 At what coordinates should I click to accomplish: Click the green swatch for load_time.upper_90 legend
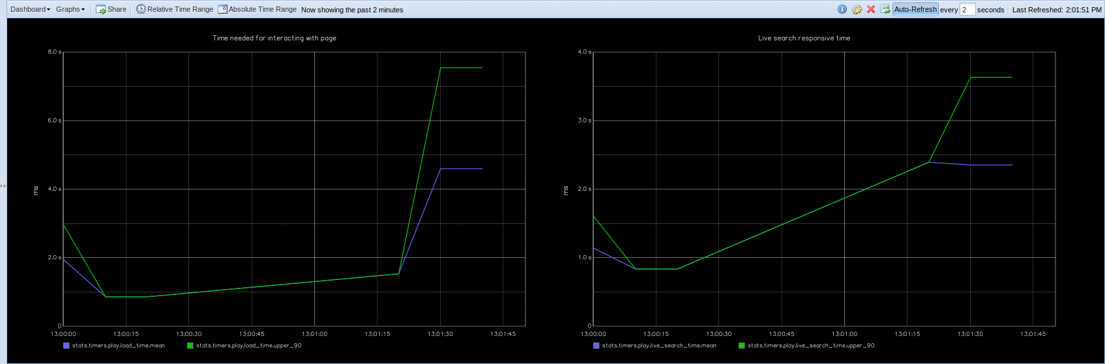190,346
